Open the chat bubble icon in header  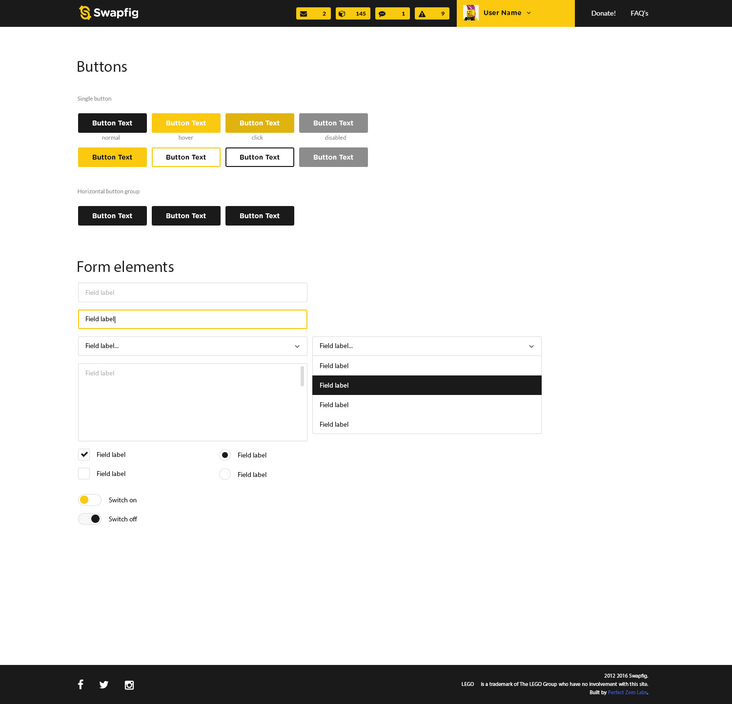pyautogui.click(x=382, y=13)
